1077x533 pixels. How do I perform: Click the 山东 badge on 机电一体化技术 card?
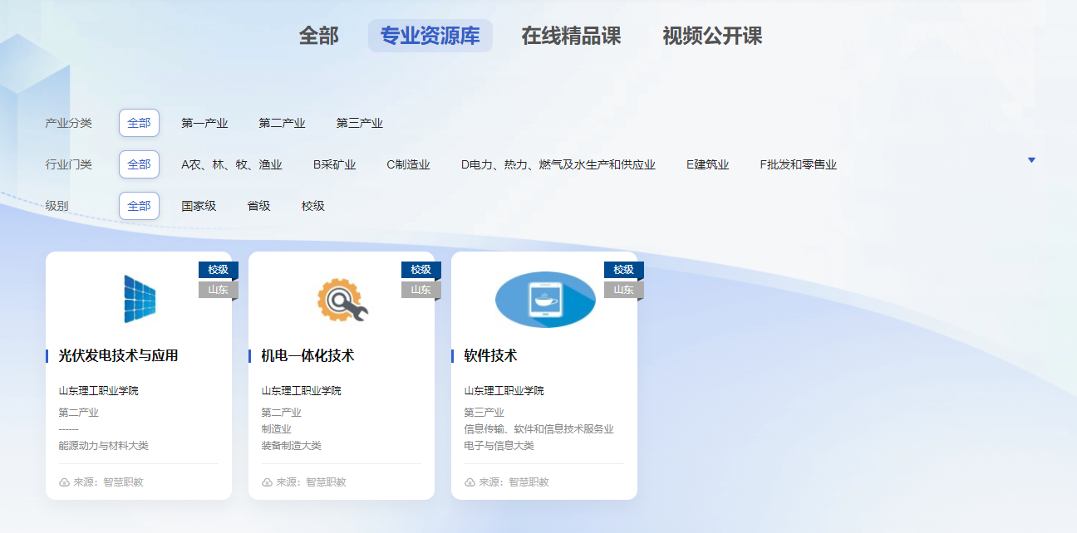click(x=421, y=290)
